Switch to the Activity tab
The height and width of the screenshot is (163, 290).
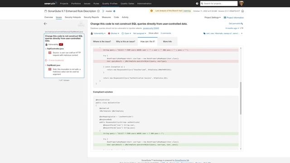pyautogui.click(x=125, y=17)
